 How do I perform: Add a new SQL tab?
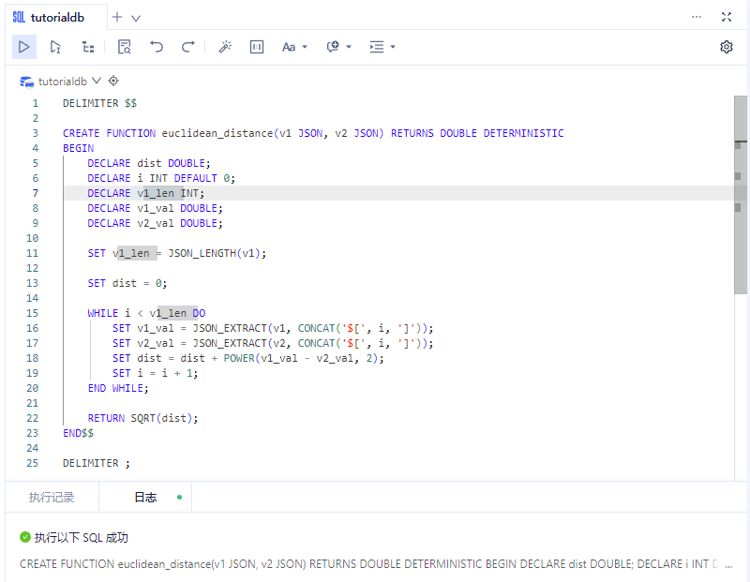click(x=117, y=18)
